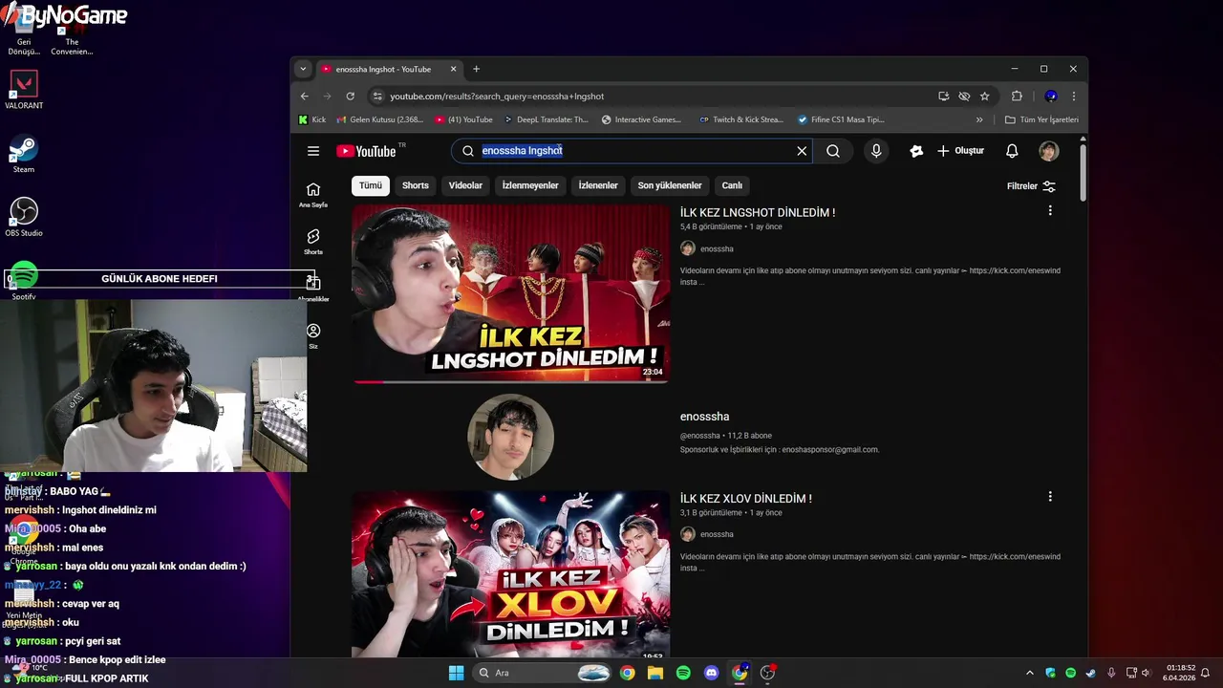This screenshot has width=1223, height=688.
Task: Open the Chrome profile avatar
Action: point(1051,96)
